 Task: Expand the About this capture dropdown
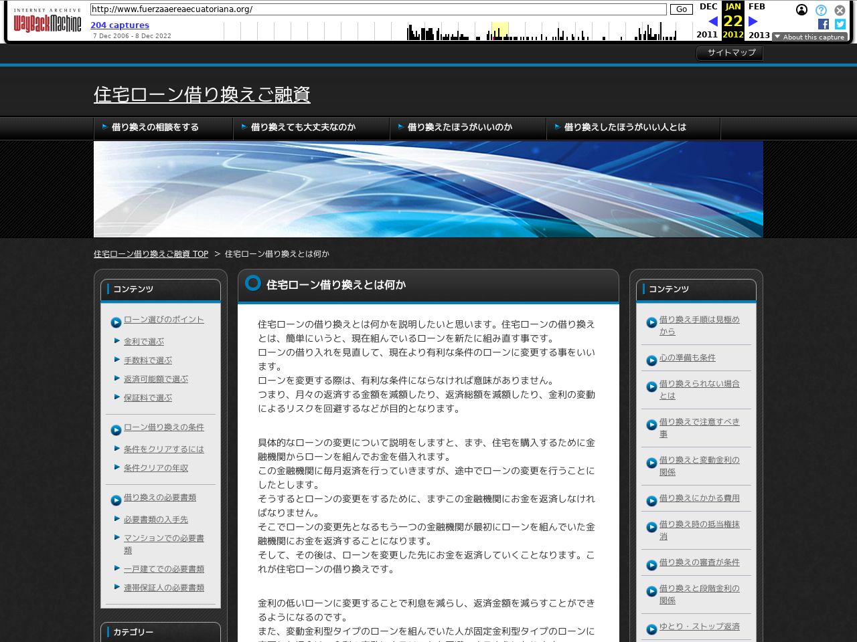pos(809,37)
